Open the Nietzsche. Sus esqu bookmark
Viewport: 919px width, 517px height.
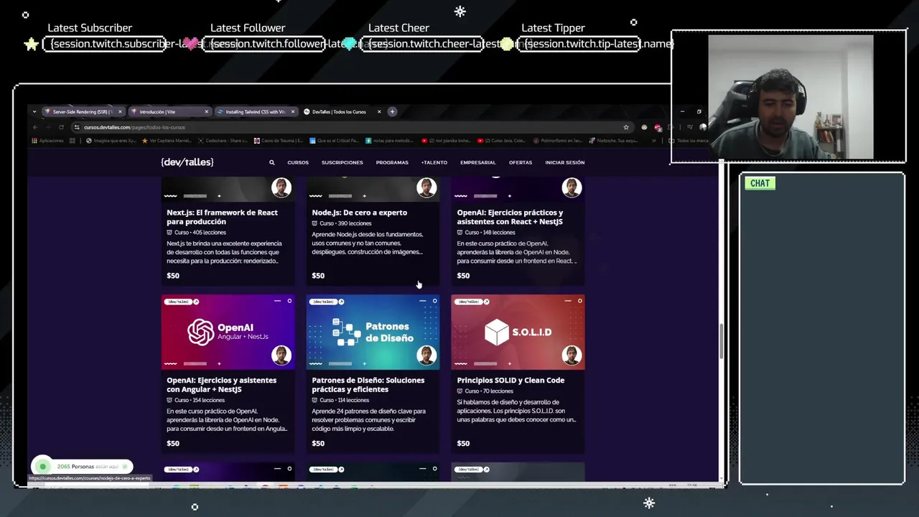[x=615, y=141]
